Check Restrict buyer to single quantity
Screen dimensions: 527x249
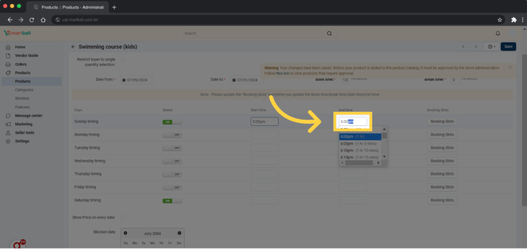123,60
